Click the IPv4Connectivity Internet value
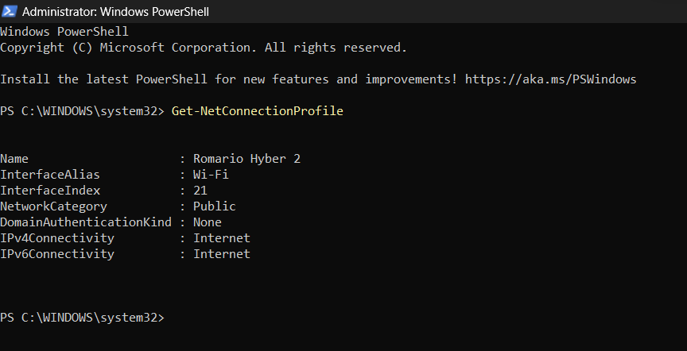Image resolution: width=687 pixels, height=351 pixels. point(221,238)
